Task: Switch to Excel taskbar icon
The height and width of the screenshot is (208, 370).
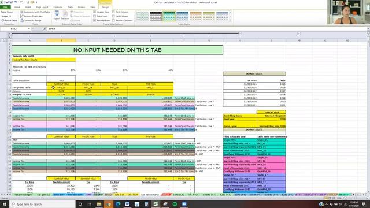Action: (156, 204)
